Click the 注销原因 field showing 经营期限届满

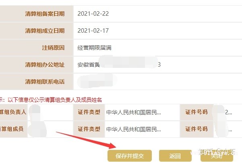158,48
